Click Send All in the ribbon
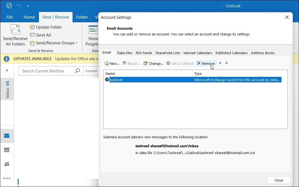The height and width of the screenshot is (187, 299). pyautogui.click(x=40, y=35)
